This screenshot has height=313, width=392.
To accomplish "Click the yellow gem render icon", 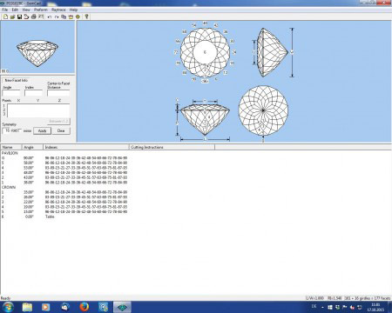I will [78, 17].
